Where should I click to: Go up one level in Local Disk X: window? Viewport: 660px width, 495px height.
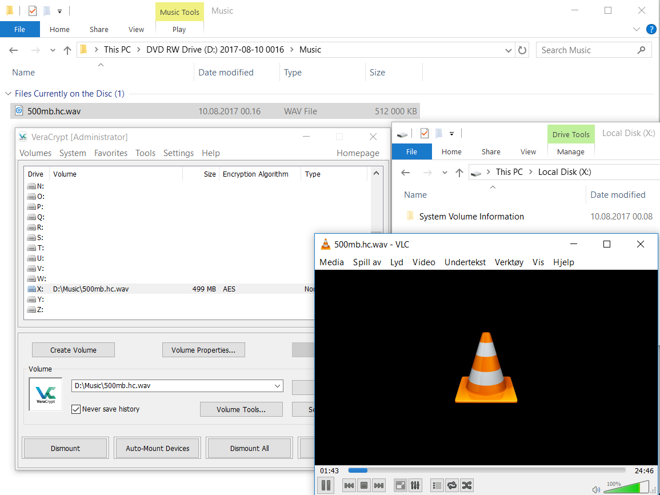[x=459, y=172]
